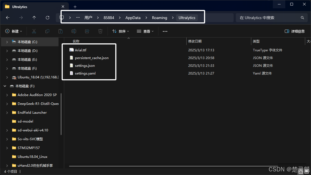Open a new tab with plus button

(x=75, y=7)
